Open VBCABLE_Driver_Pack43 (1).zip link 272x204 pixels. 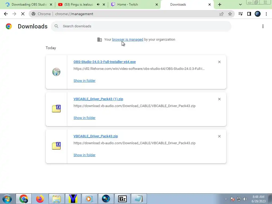pyautogui.click(x=98, y=99)
